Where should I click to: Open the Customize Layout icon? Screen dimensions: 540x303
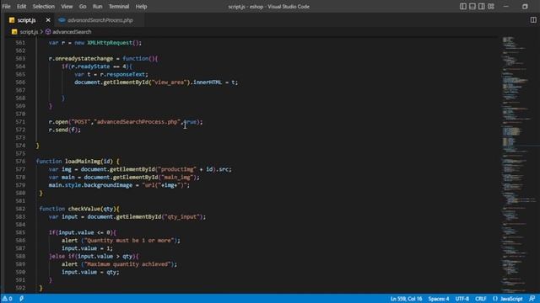[491, 7]
